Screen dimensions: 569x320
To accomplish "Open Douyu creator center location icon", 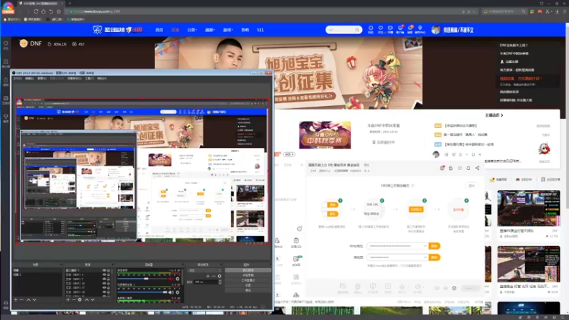I will click(420, 29).
